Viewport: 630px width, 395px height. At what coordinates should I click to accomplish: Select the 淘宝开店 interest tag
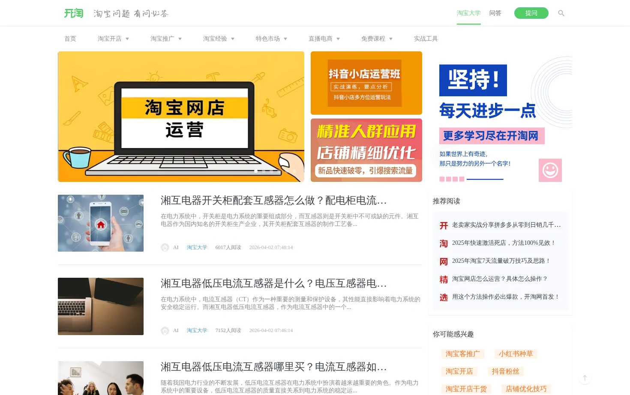tap(459, 371)
